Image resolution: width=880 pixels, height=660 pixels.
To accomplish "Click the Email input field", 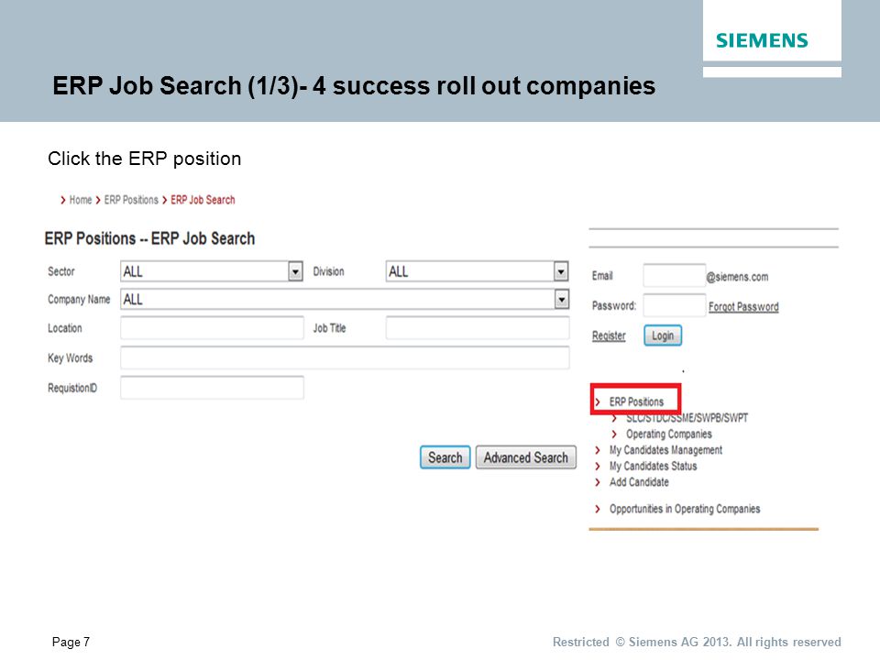I will click(674, 276).
